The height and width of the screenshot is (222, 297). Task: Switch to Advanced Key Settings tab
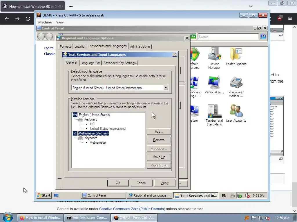(x=119, y=63)
